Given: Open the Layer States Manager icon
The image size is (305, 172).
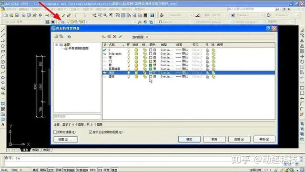Looking at the screenshot, I should point(69,36).
